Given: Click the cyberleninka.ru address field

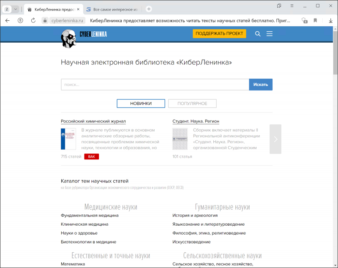Looking at the screenshot, I should pos(67,20).
